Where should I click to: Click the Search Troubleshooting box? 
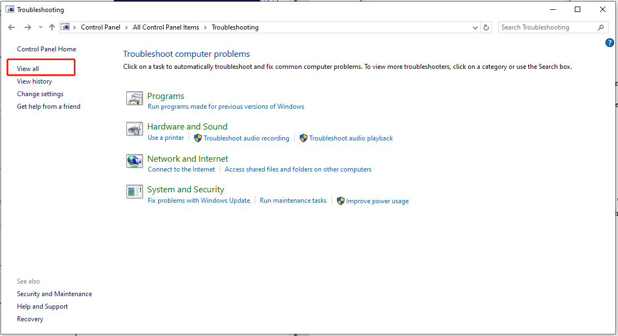(x=547, y=27)
